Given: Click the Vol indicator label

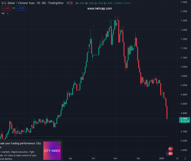Looking at the screenshot, I should click(3, 13).
